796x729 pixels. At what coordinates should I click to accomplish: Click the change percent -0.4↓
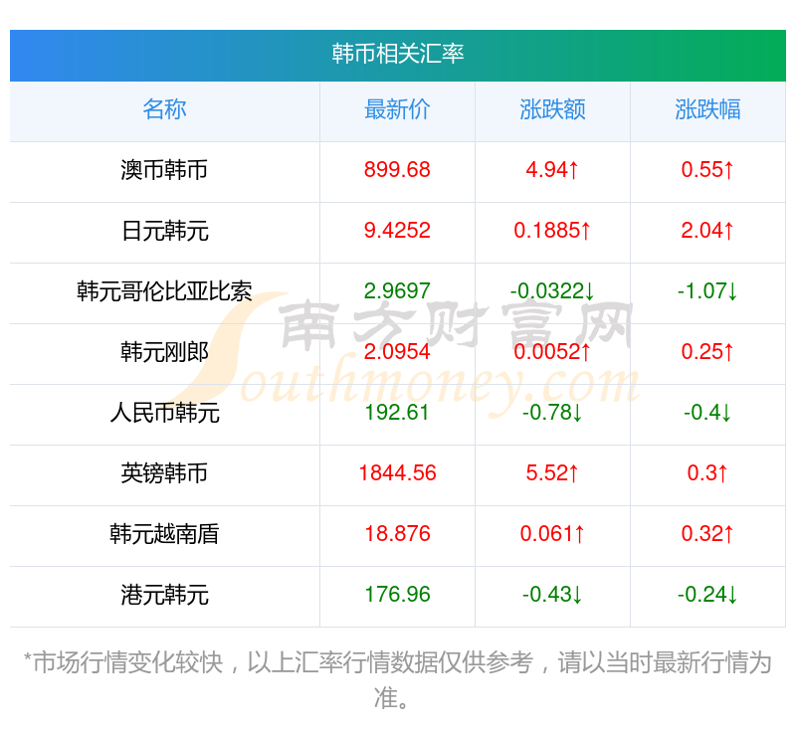coord(707,413)
